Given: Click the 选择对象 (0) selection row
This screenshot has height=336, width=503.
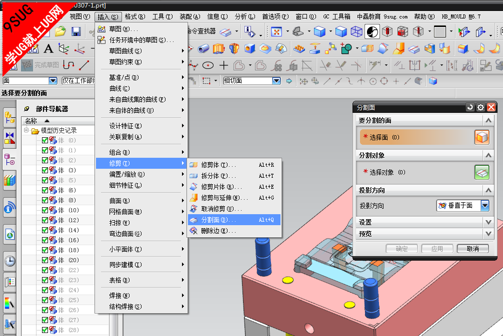Looking at the screenshot, I should [x=416, y=172].
